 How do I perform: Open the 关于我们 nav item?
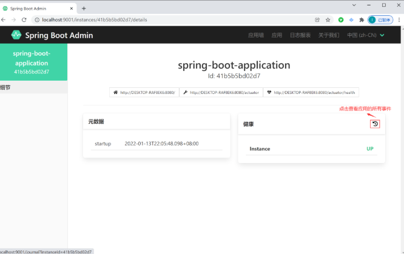tap(329, 35)
